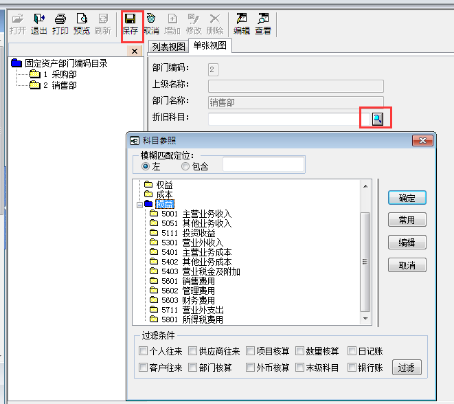Screen dimensions: 454x404
Task: Select 销售部 in department tree
Action: pos(64,85)
